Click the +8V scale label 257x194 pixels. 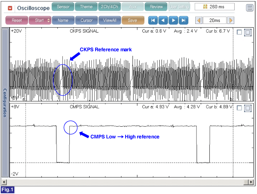tap(15, 107)
